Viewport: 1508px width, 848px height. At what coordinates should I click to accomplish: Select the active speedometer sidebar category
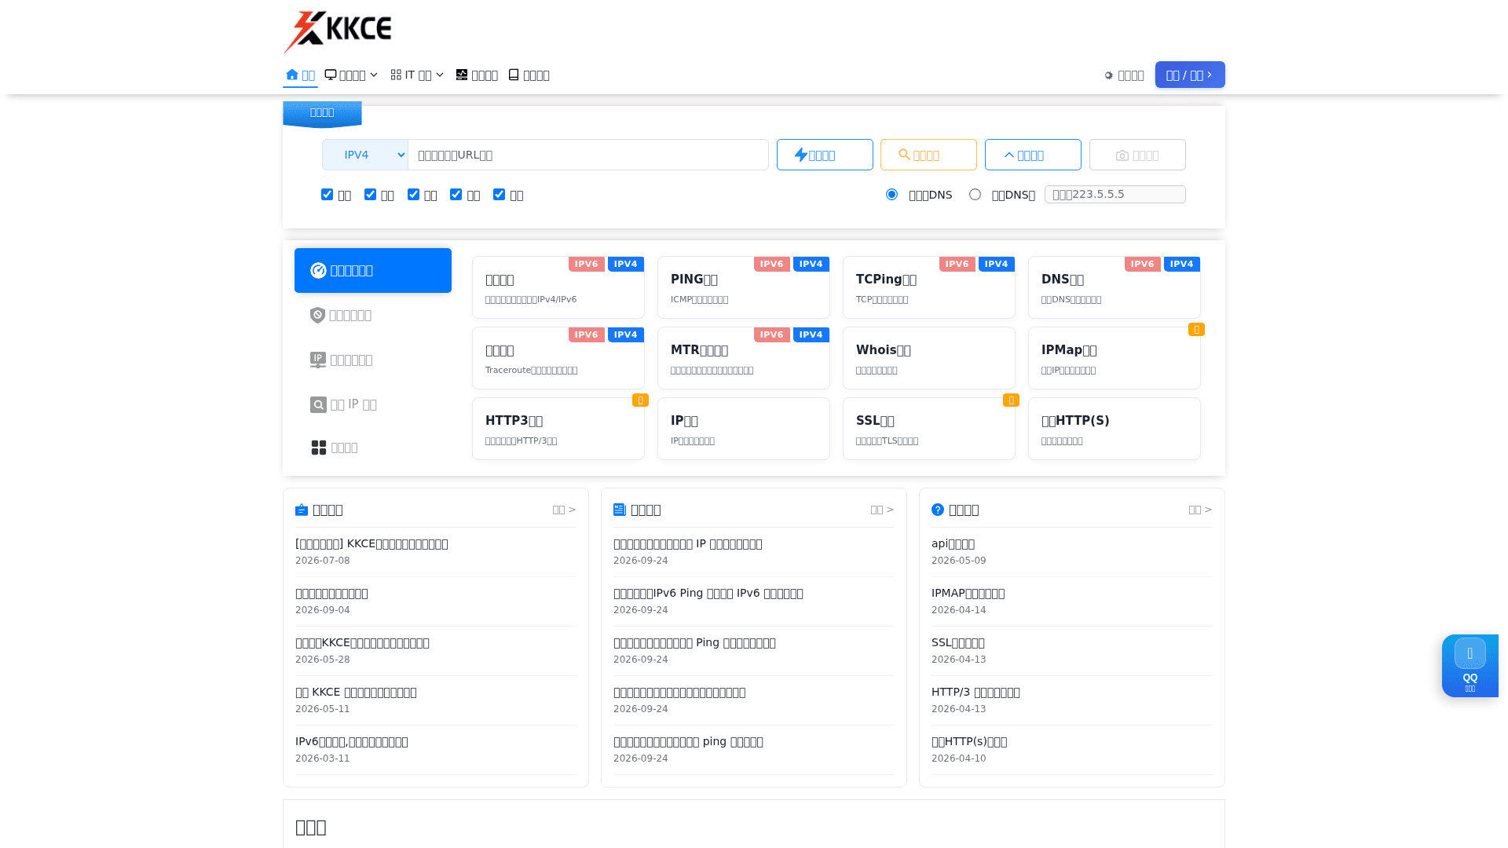(x=373, y=270)
